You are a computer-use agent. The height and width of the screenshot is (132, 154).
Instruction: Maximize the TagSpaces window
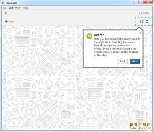coord(141,2)
